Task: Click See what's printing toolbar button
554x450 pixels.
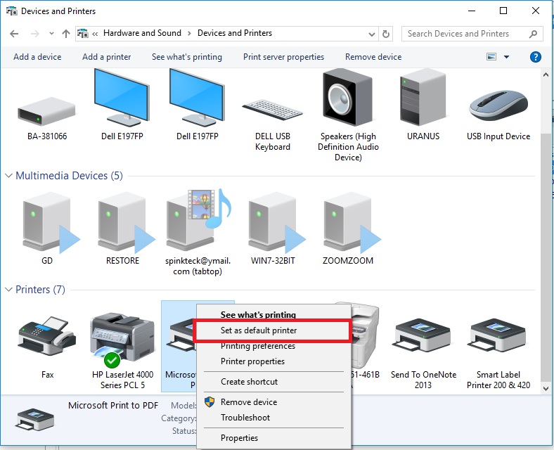Action: click(x=187, y=57)
